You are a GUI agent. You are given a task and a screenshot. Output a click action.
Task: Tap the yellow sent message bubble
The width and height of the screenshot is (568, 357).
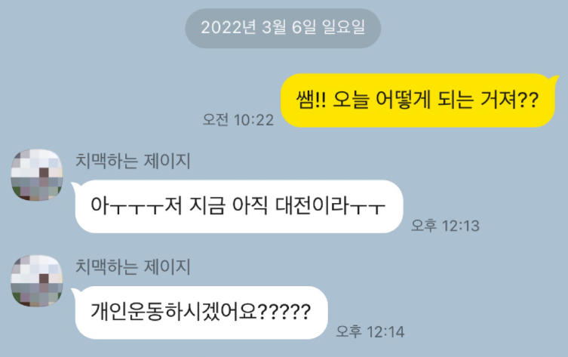tap(418, 100)
